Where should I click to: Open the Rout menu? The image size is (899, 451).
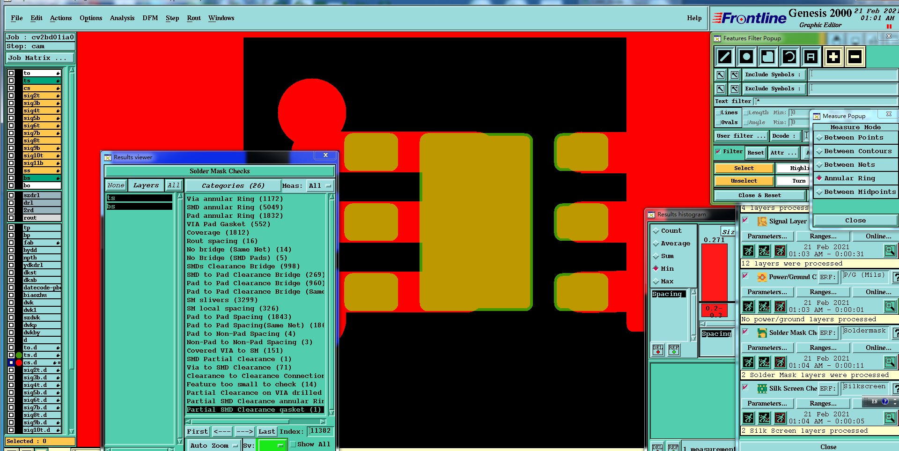click(x=194, y=18)
